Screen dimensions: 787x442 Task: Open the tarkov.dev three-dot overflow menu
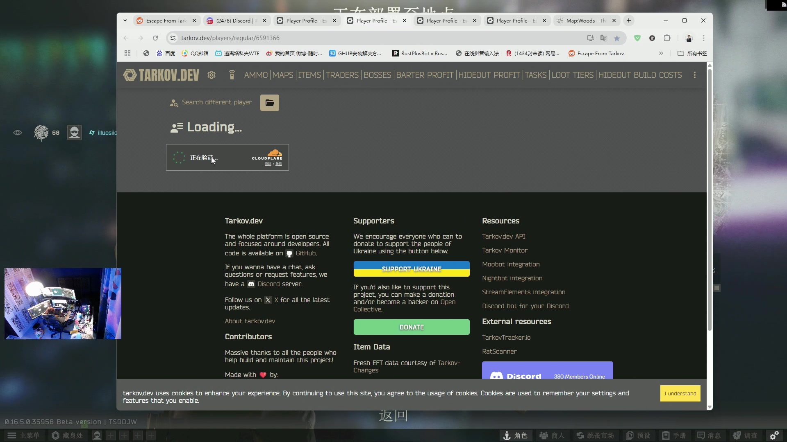click(x=695, y=75)
